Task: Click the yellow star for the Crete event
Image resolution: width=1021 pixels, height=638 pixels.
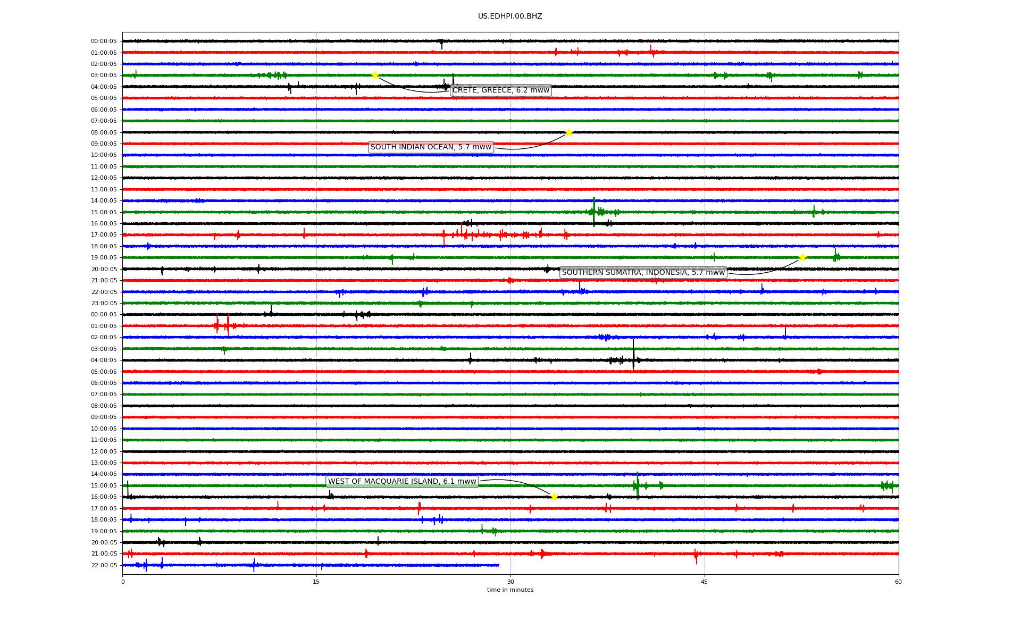Action: click(375, 75)
